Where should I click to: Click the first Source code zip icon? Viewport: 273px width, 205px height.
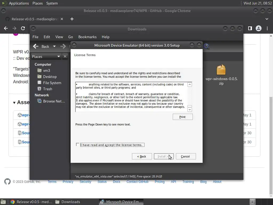[20, 133]
